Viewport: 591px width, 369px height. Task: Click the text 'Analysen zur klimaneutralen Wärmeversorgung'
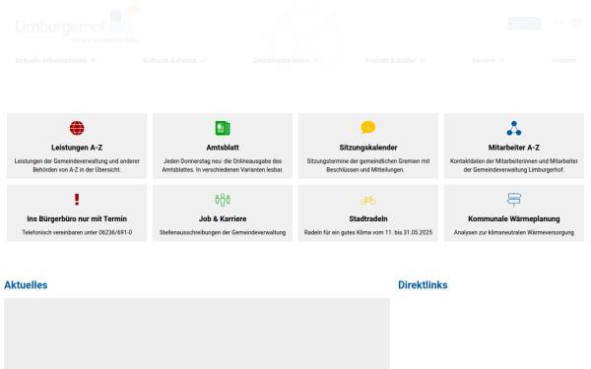click(514, 232)
